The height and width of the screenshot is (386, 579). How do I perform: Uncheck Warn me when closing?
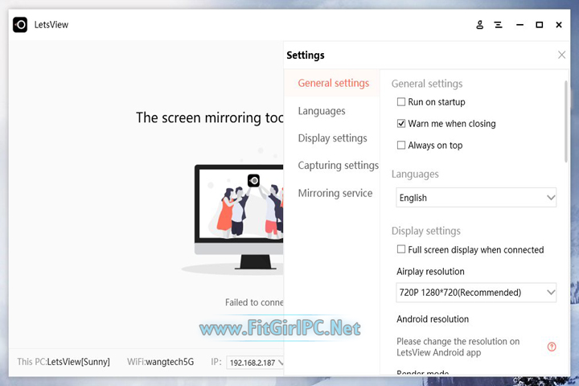point(401,124)
